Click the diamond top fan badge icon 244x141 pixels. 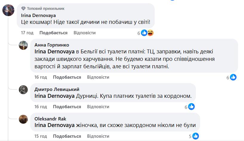[x=24, y=9]
